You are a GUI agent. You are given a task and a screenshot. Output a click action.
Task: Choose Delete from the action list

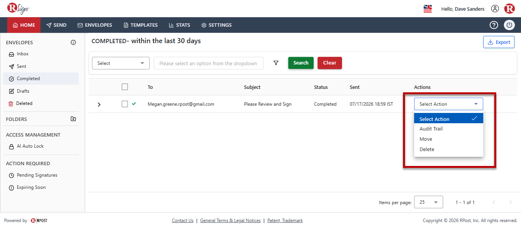(448, 150)
